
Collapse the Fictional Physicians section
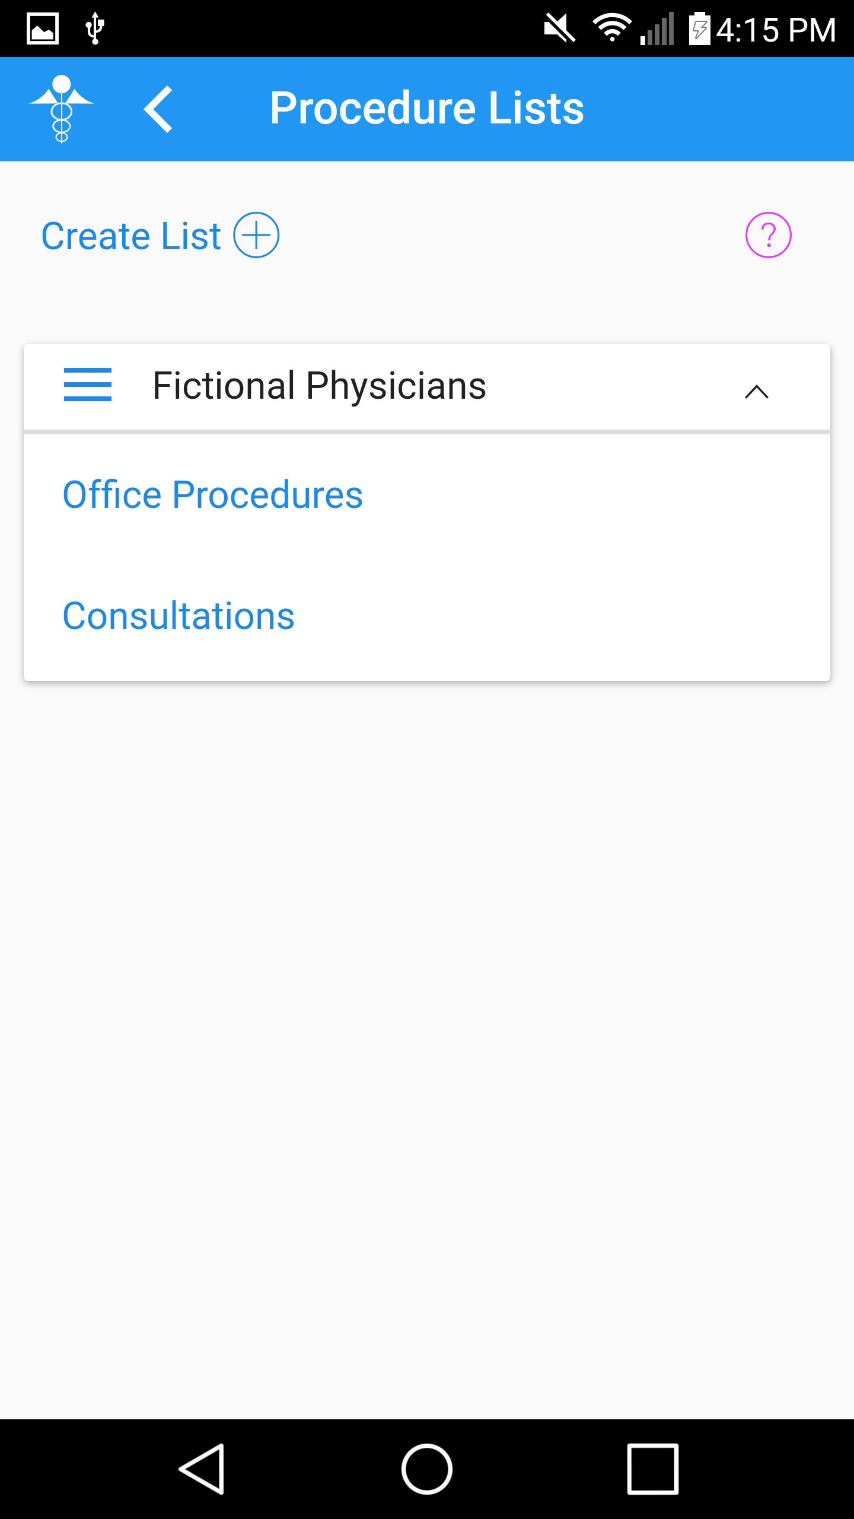pos(756,392)
